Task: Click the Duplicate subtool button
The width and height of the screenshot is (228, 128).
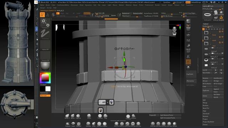Action: (207, 90)
